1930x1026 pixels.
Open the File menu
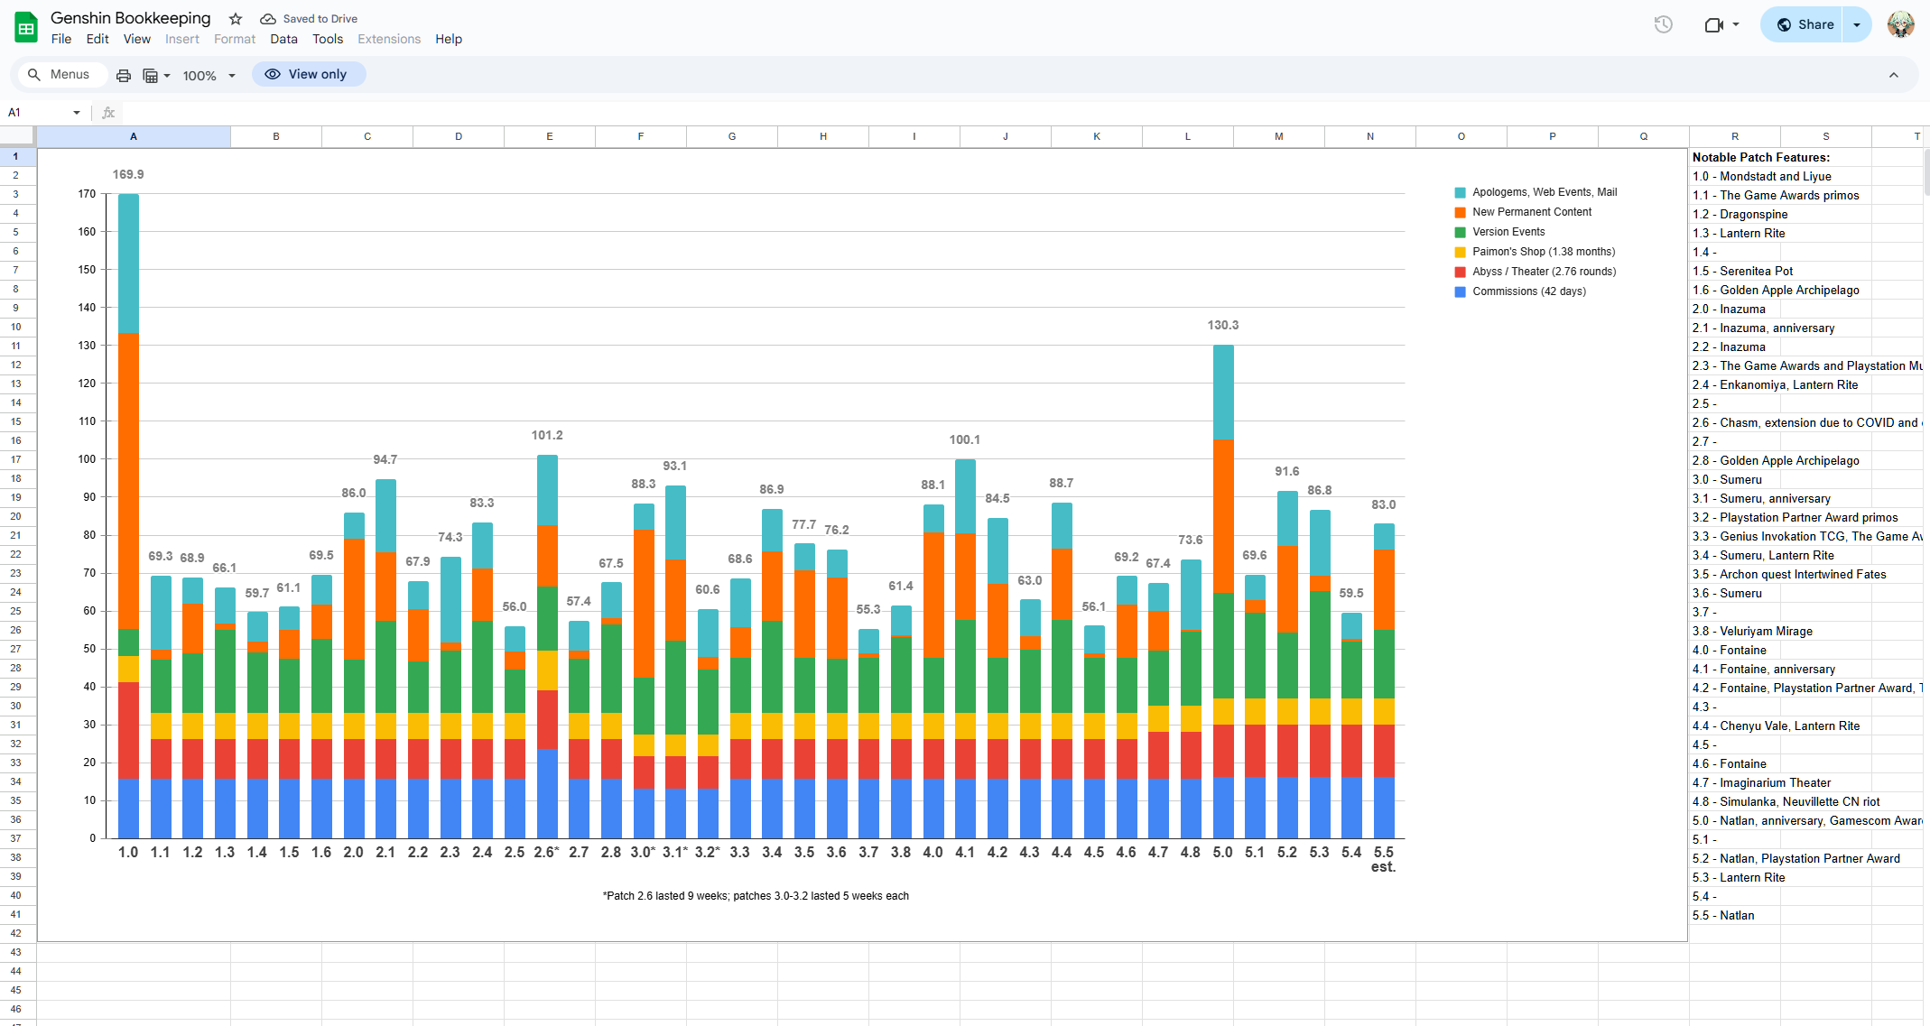(x=61, y=40)
